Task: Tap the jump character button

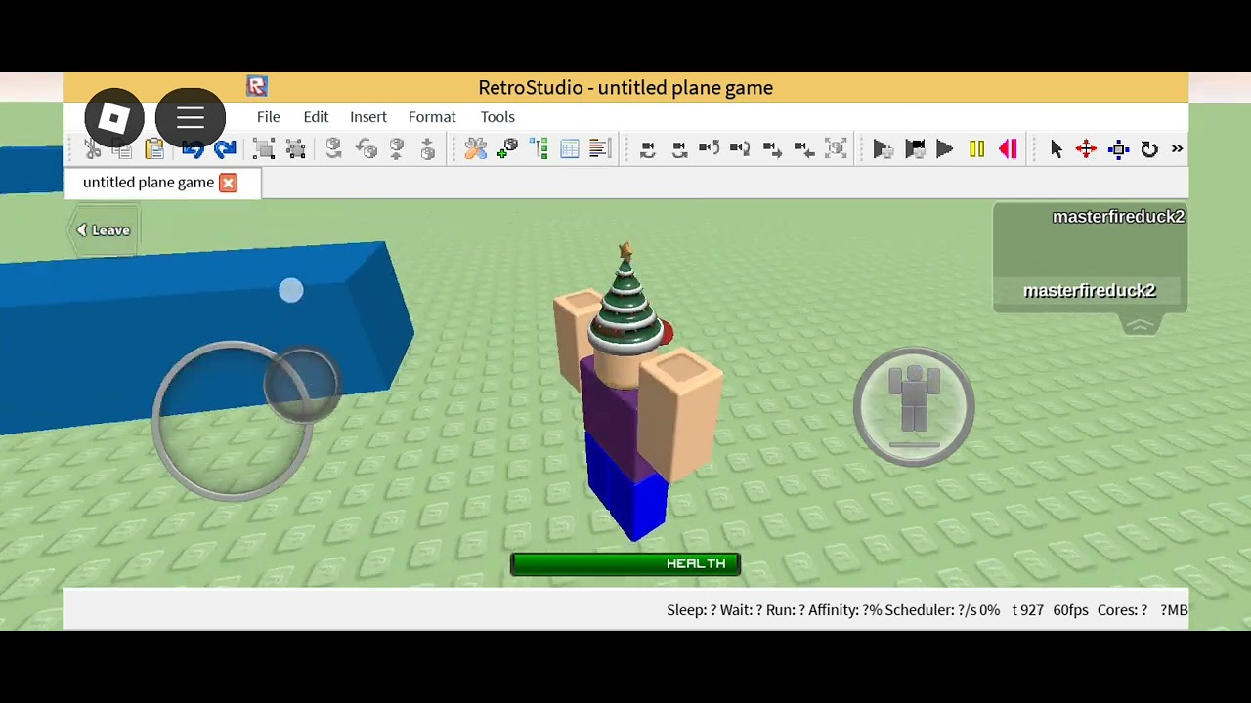Action: [x=914, y=405]
